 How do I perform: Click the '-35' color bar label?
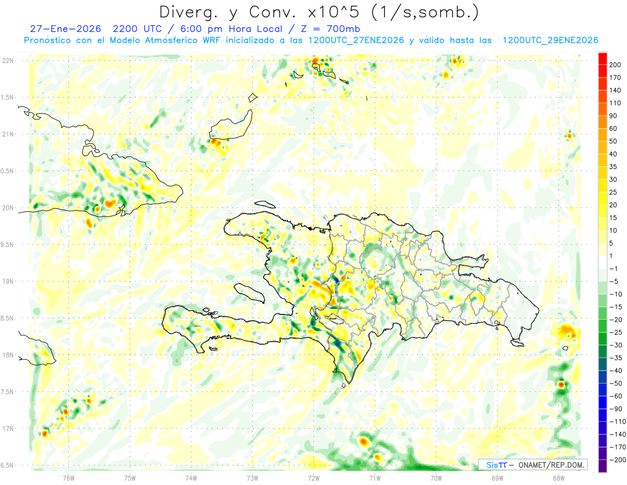(x=617, y=357)
